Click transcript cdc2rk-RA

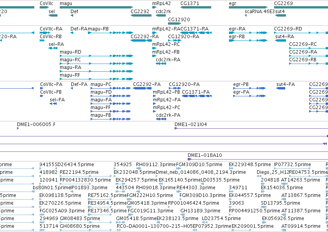click(x=168, y=60)
